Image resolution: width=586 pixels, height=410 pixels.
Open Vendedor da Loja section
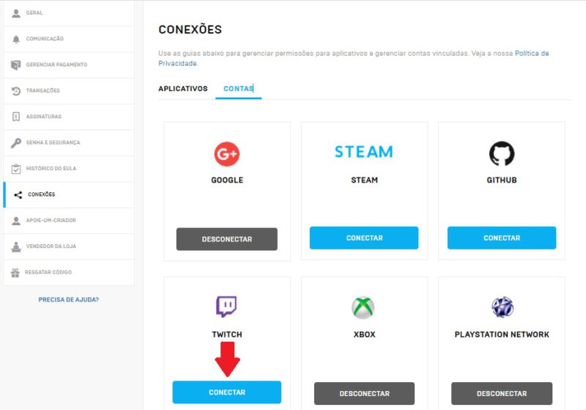click(69, 246)
